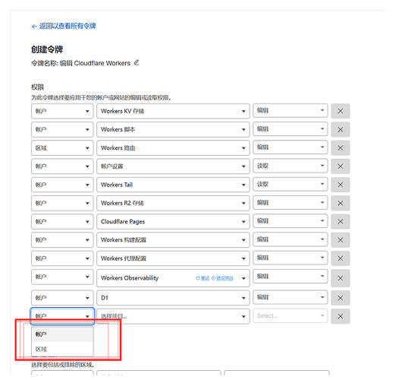
Task: Remove the Workers R2 存储 permission row
Action: coord(341,203)
